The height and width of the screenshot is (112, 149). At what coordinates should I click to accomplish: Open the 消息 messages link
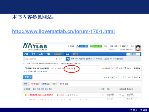(116, 46)
